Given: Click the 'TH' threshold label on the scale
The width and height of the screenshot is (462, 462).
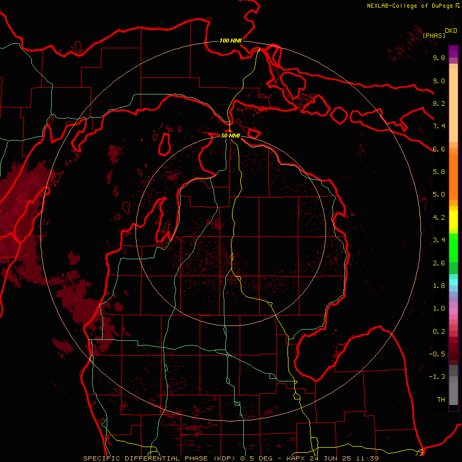Looking at the screenshot, I should pyautogui.click(x=441, y=400).
